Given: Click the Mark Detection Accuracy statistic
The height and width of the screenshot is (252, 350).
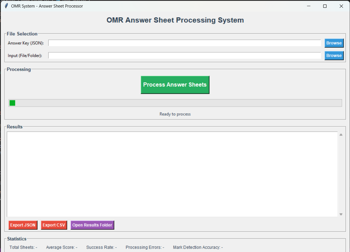Looking at the screenshot, I should (x=198, y=247).
